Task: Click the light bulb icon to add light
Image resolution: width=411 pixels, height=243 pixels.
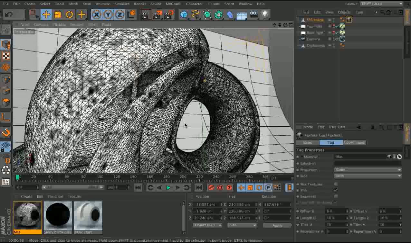Action: coord(264,15)
